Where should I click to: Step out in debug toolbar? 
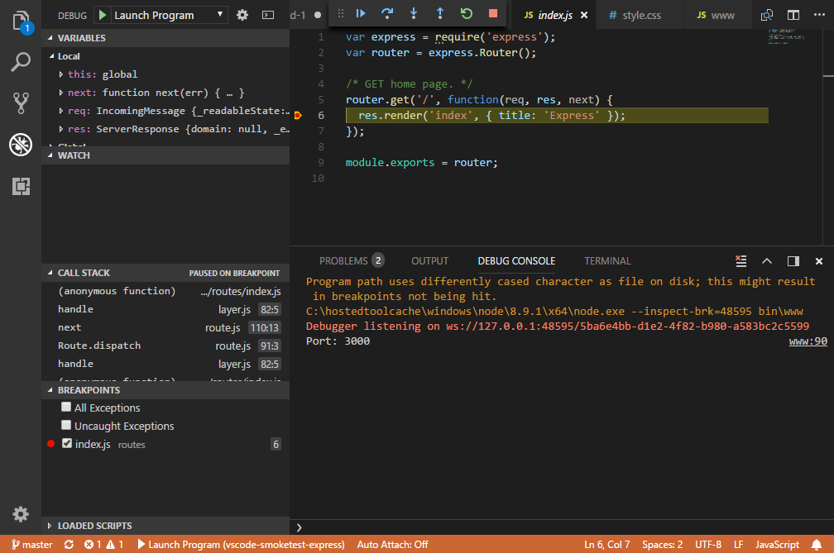pyautogui.click(x=440, y=13)
